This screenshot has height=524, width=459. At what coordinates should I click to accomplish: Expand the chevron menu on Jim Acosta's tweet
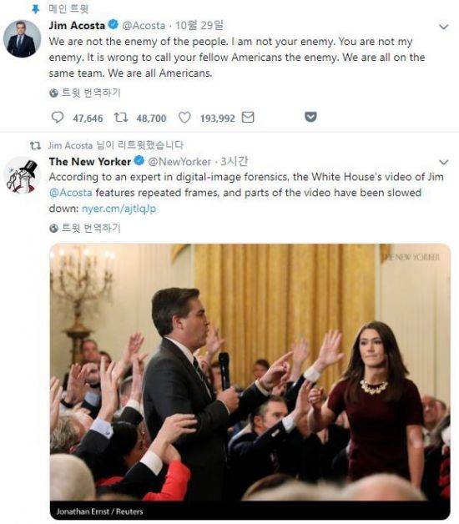point(443,27)
